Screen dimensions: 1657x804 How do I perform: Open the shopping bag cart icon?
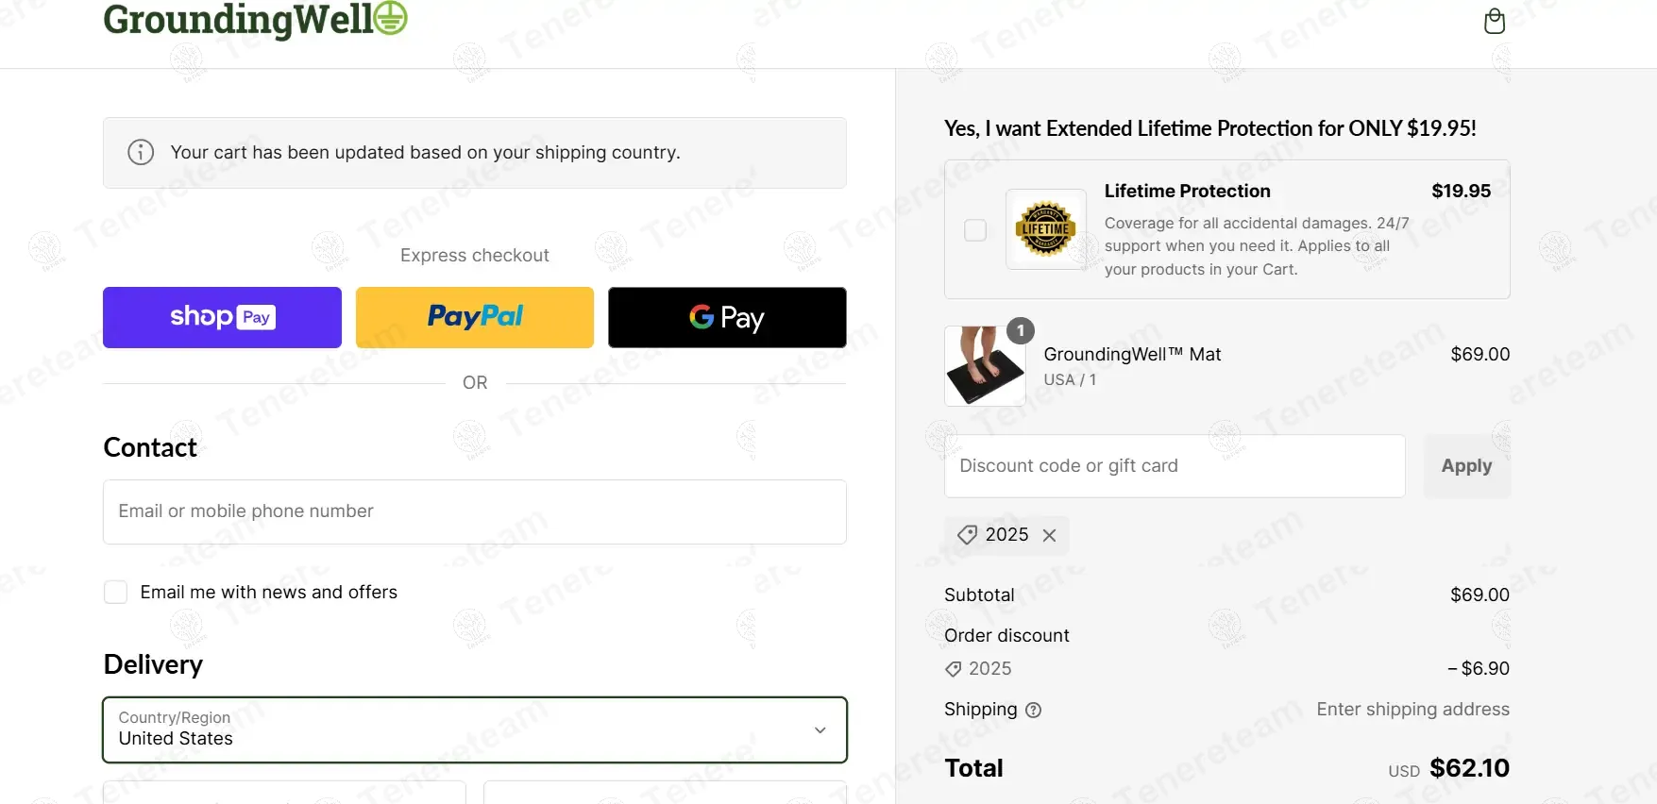point(1494,21)
